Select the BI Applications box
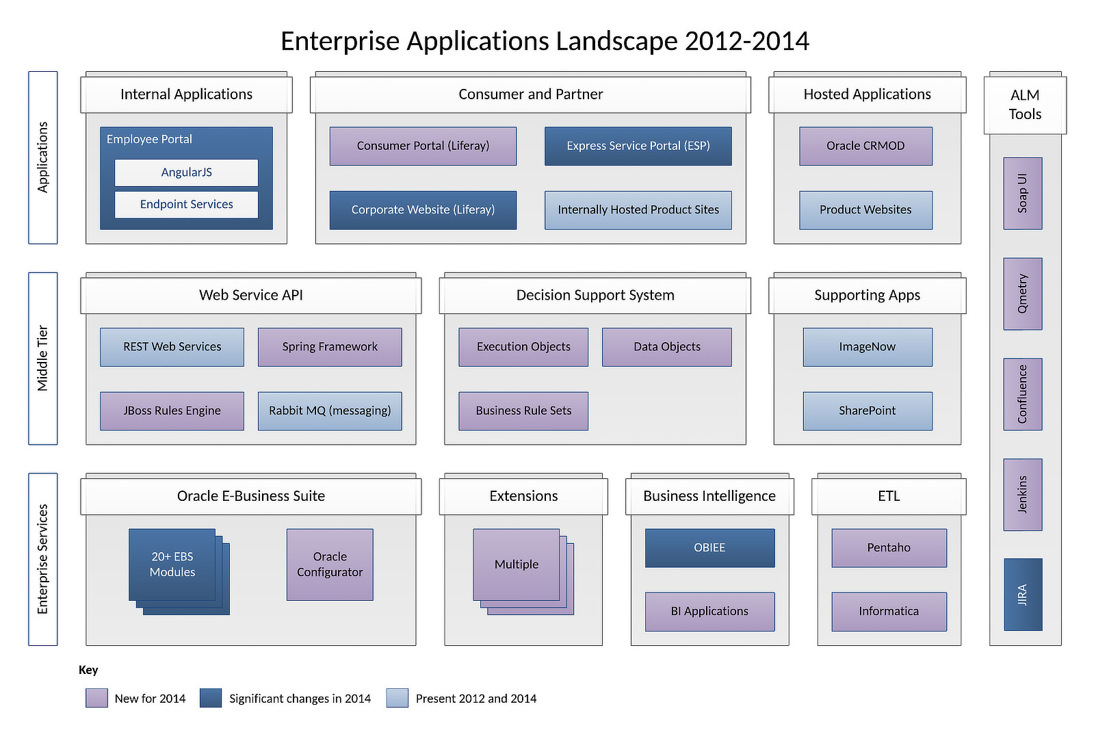1096x739 pixels. tap(709, 612)
